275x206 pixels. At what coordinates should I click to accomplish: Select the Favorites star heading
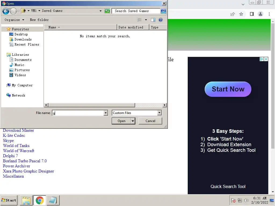click(x=17, y=29)
